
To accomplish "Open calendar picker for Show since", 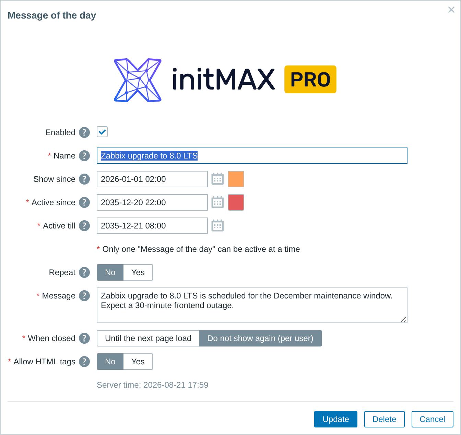I will 217,179.
